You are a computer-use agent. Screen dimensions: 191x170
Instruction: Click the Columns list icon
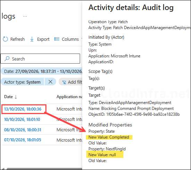point(57,39)
